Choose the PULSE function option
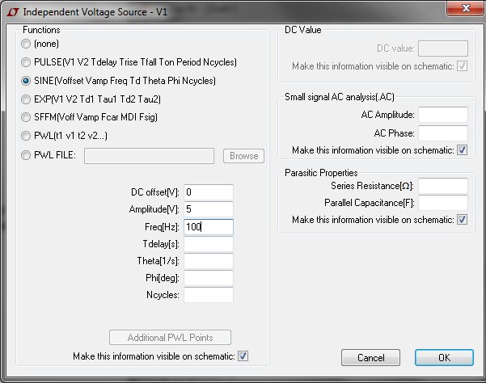 click(x=26, y=62)
